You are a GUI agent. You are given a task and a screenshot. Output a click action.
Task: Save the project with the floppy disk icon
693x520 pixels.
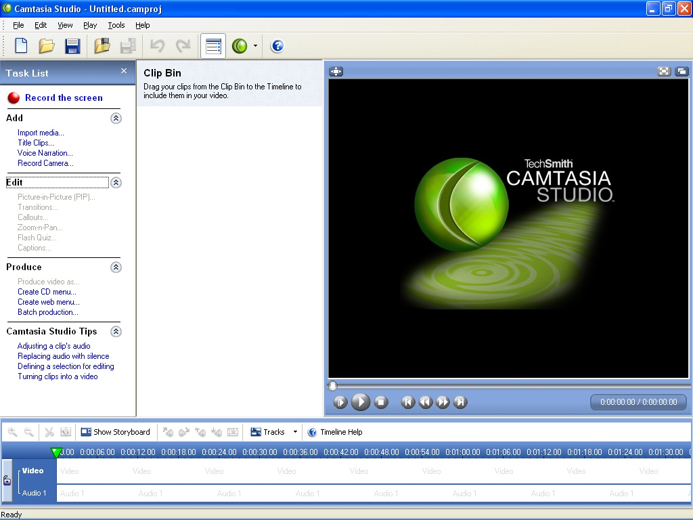72,46
